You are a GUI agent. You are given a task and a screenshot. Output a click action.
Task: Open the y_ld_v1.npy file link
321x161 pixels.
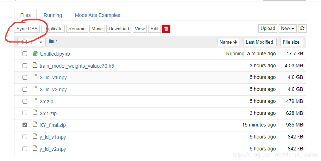[x=53, y=137]
